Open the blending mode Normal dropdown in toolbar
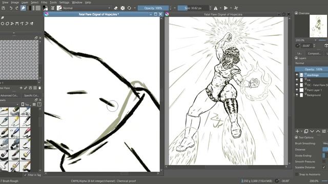This screenshot has height=184, width=328. click(87, 8)
